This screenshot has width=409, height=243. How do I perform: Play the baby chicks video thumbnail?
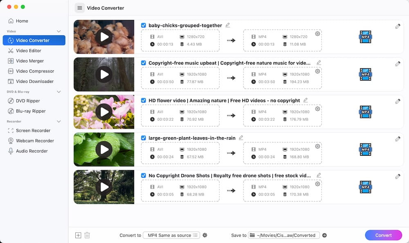click(104, 37)
